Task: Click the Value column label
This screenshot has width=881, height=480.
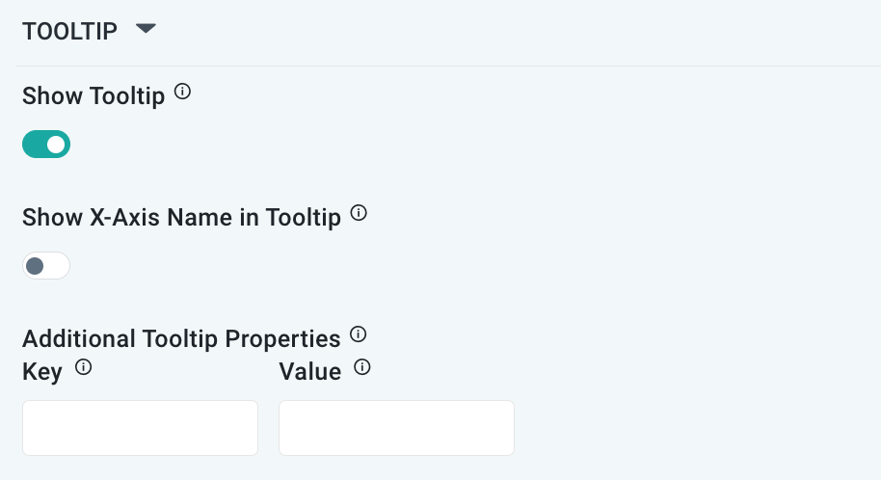Action: coord(309,371)
